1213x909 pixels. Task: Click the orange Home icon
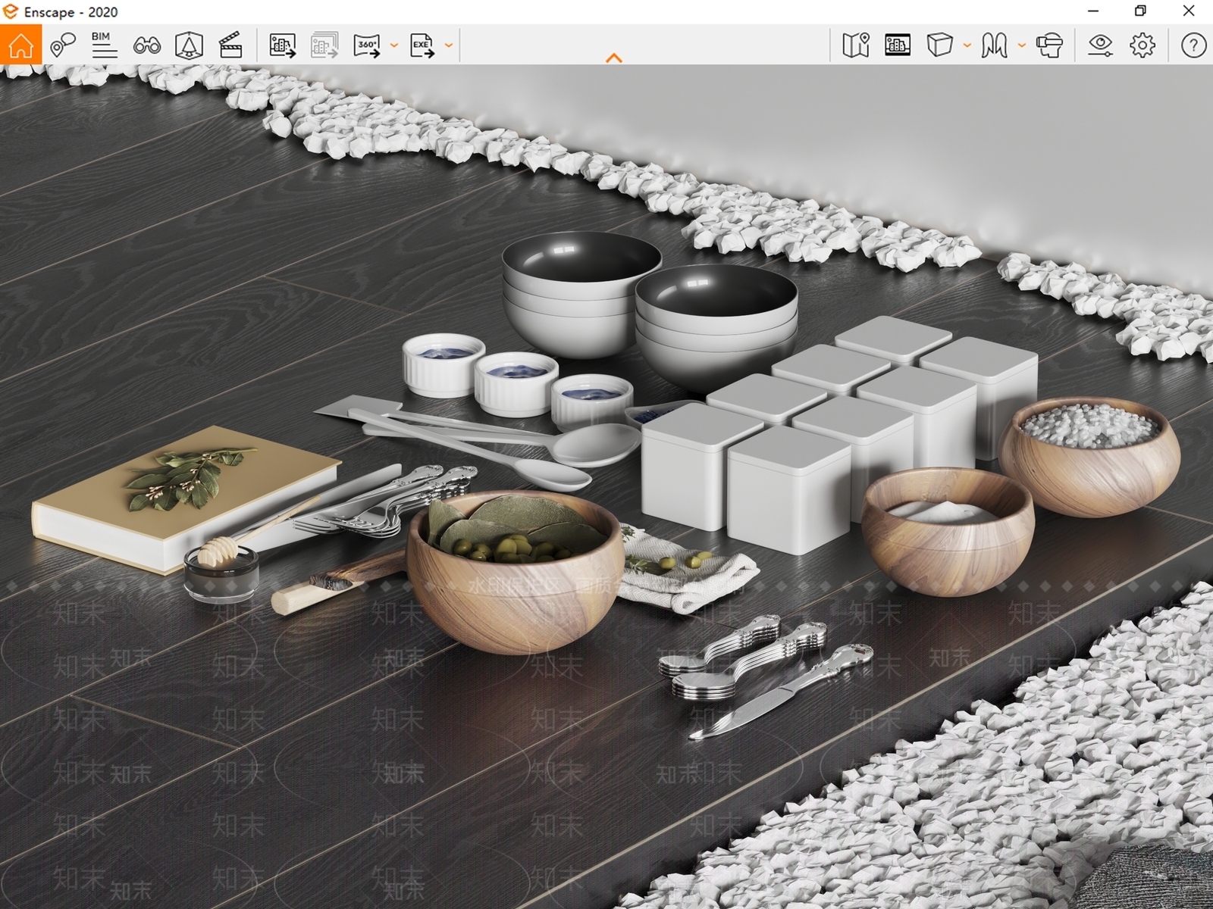20,45
